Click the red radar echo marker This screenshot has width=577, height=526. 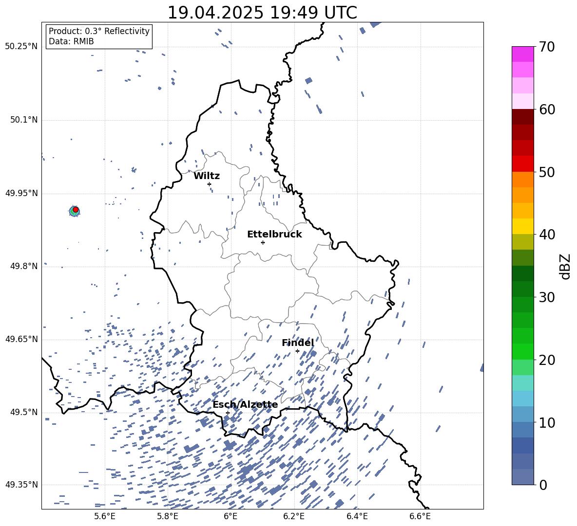click(76, 210)
